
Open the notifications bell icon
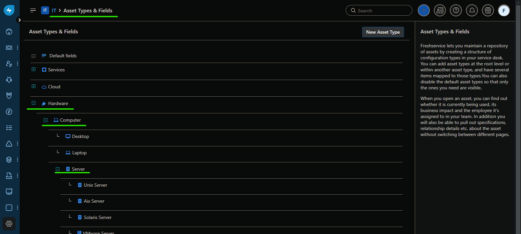(472, 10)
